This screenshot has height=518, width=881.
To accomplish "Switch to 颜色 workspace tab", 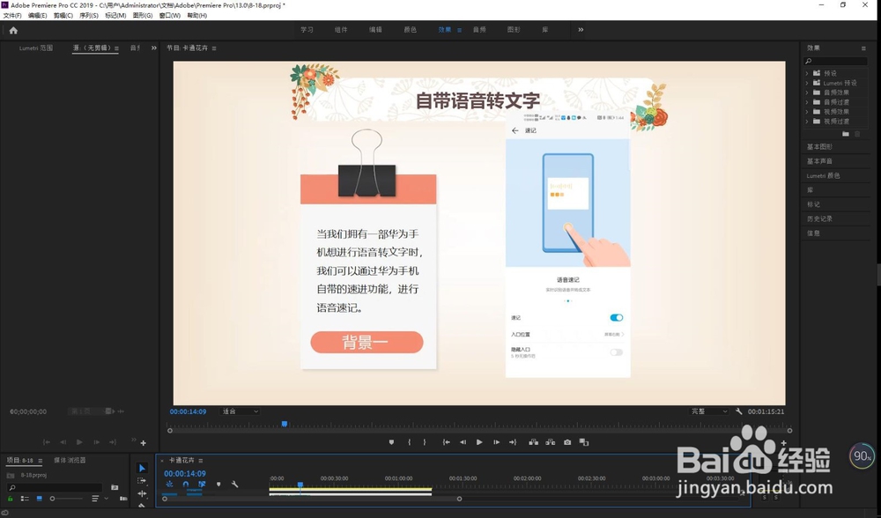I will click(x=411, y=30).
